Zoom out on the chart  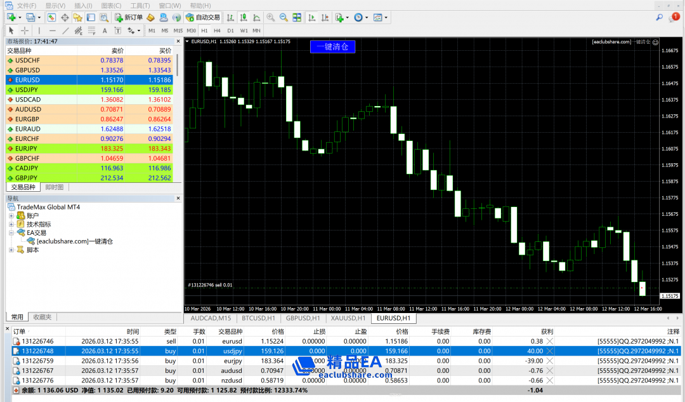coord(284,17)
